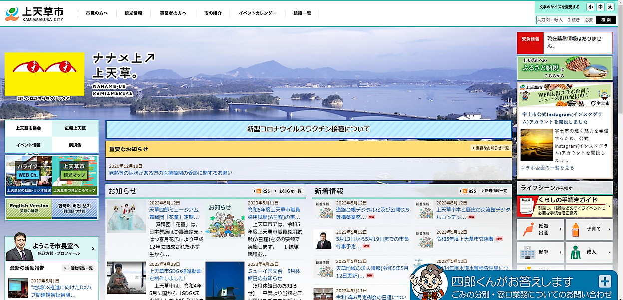
Task: Click the 緊急情報 red label
Action: pos(530,43)
